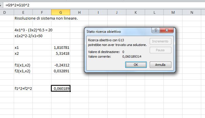Click the OK button in the dialog
Screen dimensions: 205x118
(136, 64)
